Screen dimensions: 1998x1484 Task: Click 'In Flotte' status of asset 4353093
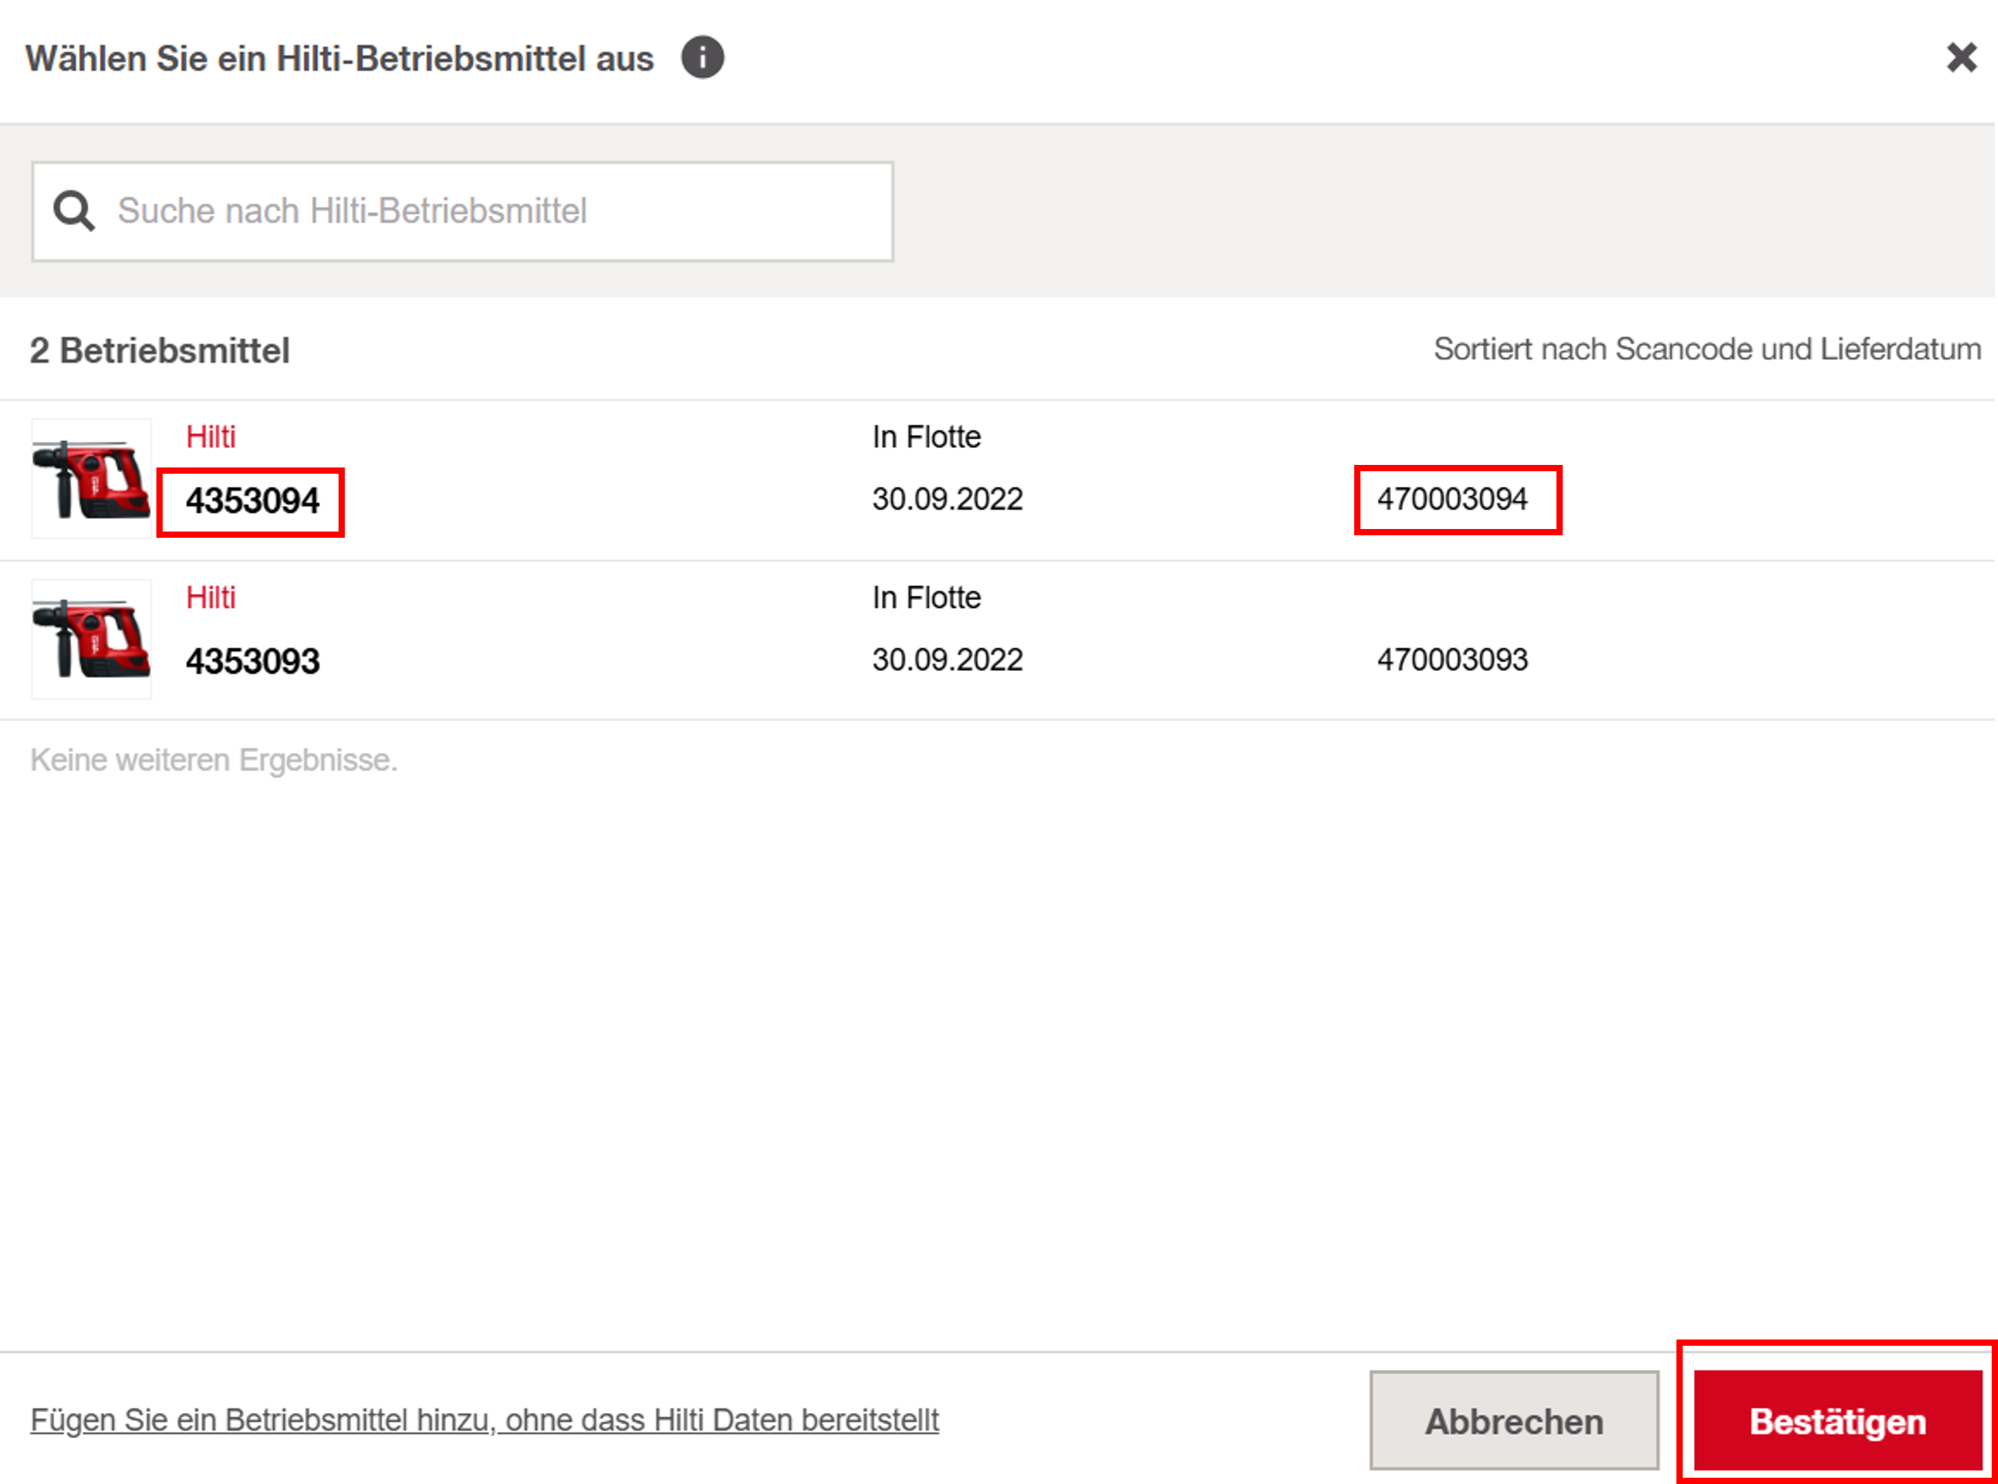[x=926, y=598]
